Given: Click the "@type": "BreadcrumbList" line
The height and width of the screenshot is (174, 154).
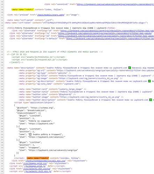Looking at the screenshot, I should tap(31, 110).
